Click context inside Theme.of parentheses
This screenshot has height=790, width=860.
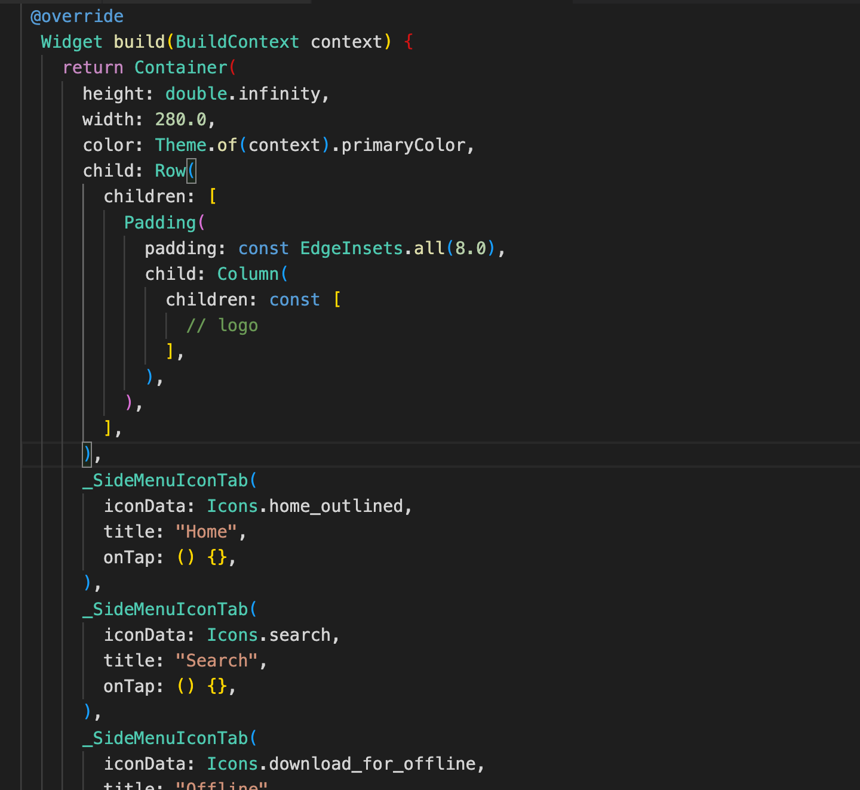(284, 145)
